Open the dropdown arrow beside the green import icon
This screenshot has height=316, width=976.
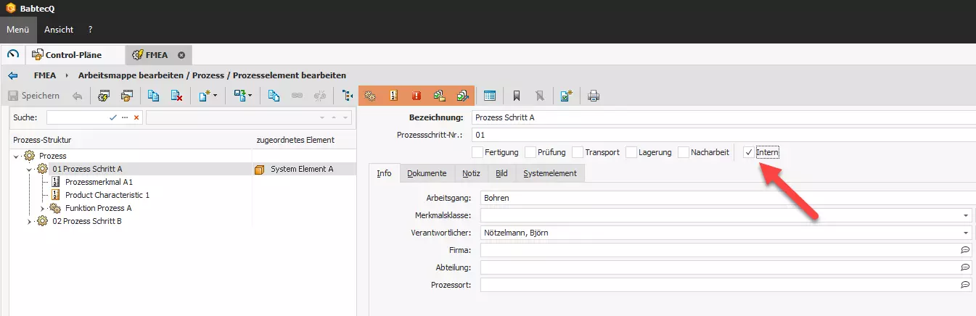pos(250,96)
